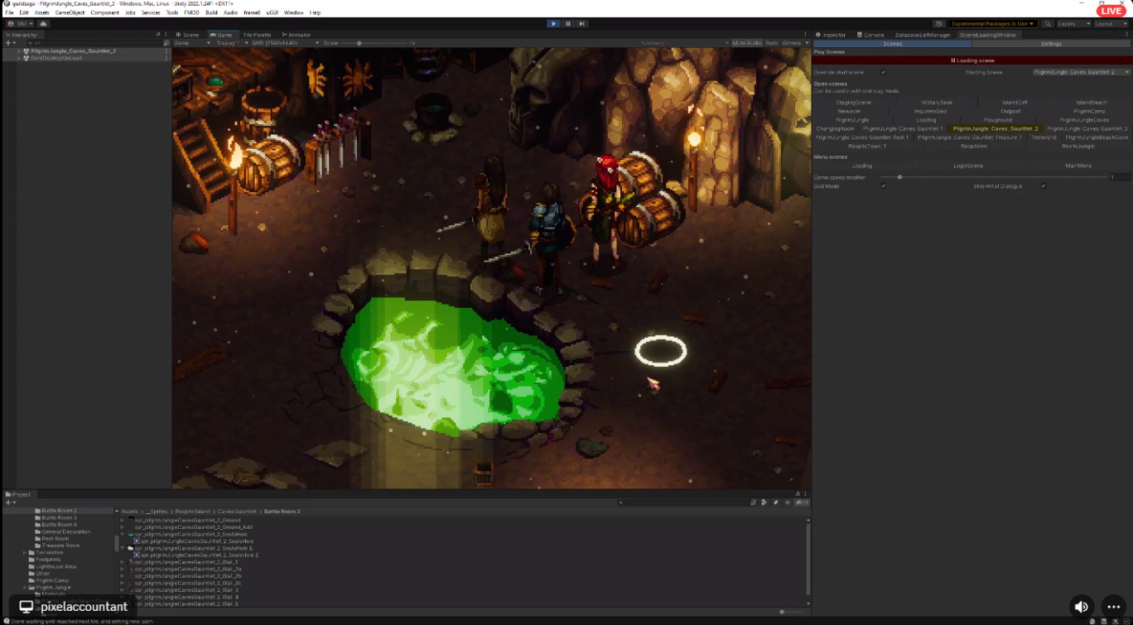Click the Hierarchy add (+) button

pyautogui.click(x=10, y=42)
